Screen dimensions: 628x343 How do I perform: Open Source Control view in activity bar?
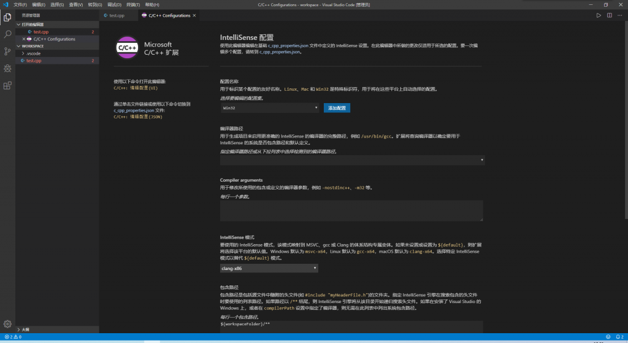(x=7, y=52)
